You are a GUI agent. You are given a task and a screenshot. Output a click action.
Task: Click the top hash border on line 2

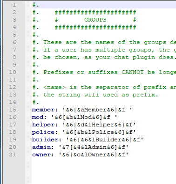(x=95, y=12)
